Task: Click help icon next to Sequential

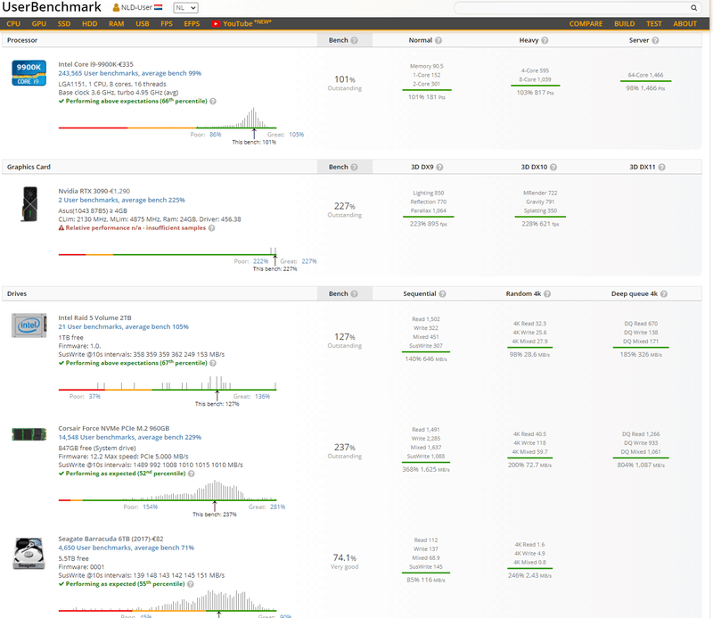Action: 442,294
